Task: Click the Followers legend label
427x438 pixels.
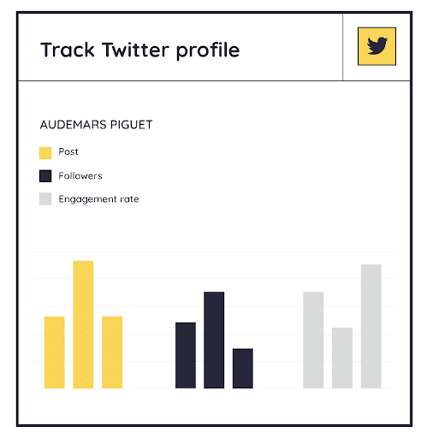Action: 80,175
